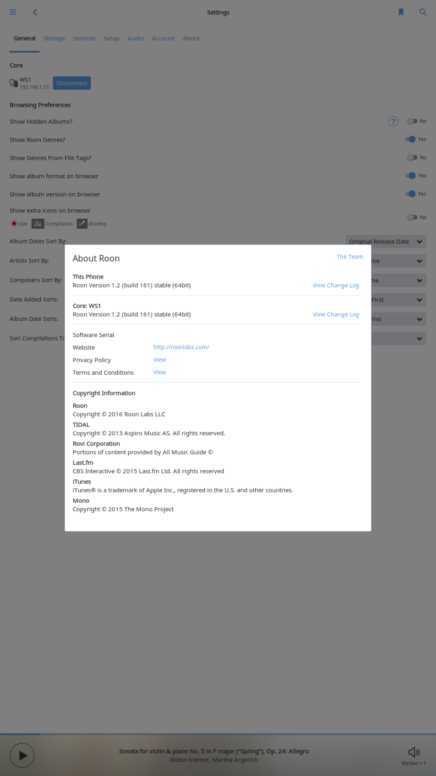Go back with the left arrow

tap(35, 12)
